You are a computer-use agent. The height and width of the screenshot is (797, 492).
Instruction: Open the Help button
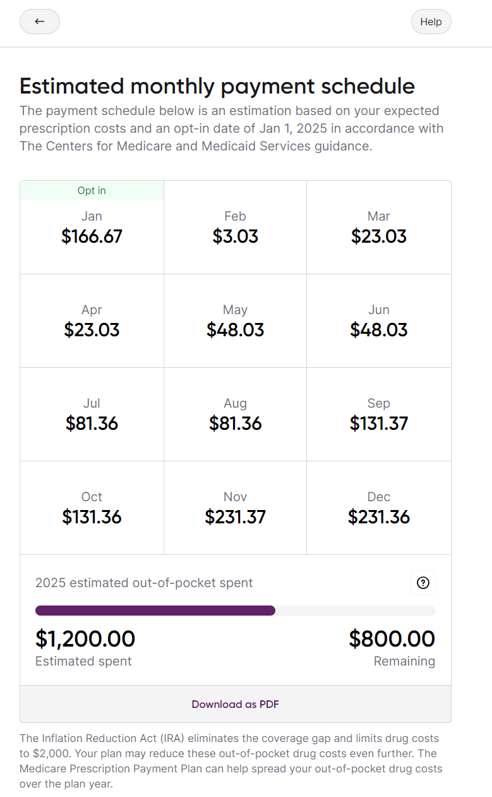click(x=431, y=21)
